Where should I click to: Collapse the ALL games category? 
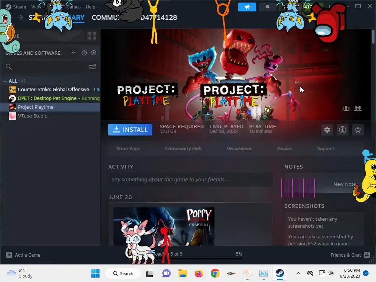(x=5, y=81)
